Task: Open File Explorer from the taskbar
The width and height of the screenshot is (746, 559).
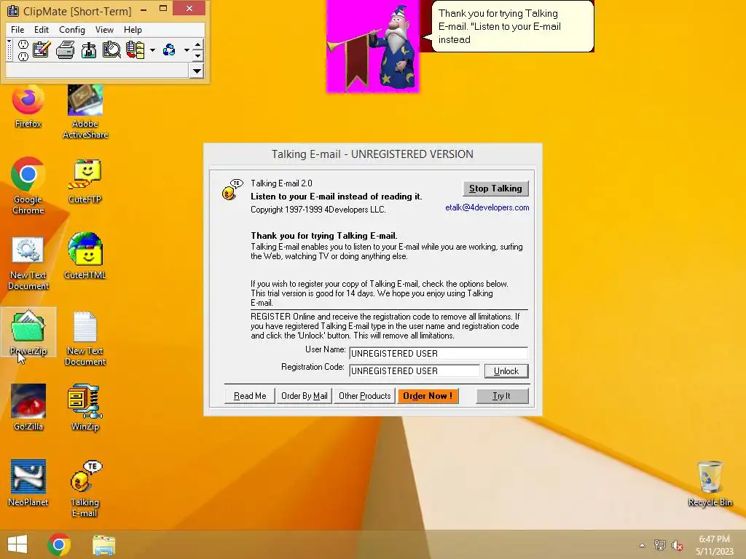Action: 103,544
